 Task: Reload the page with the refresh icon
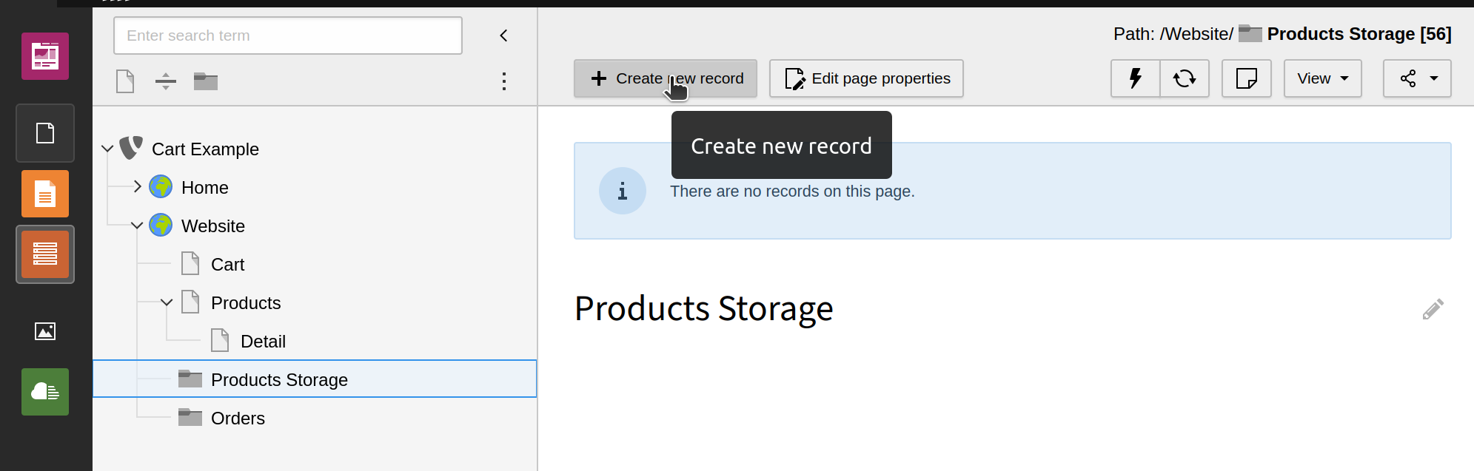tap(1185, 78)
